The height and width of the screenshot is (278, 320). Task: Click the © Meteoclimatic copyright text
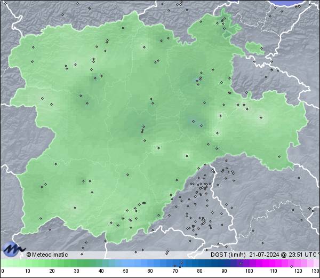[x=47, y=255]
